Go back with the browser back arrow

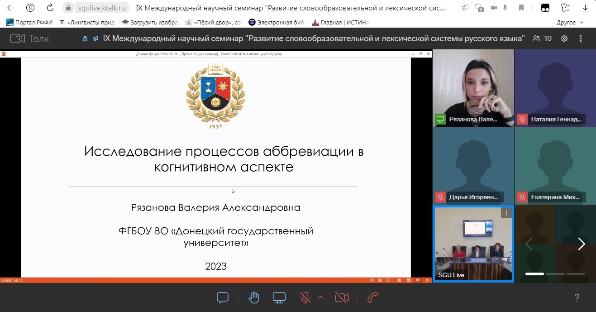pyautogui.click(x=10, y=8)
